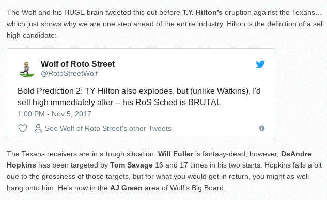Open the @RotoStreetWolf handle link
Screen dimensions: 327x200
point(69,74)
